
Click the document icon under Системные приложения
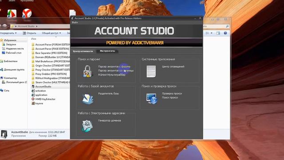point(151,72)
